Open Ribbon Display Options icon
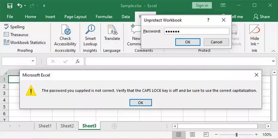This screenshot has height=139, width=278. coord(223,5)
